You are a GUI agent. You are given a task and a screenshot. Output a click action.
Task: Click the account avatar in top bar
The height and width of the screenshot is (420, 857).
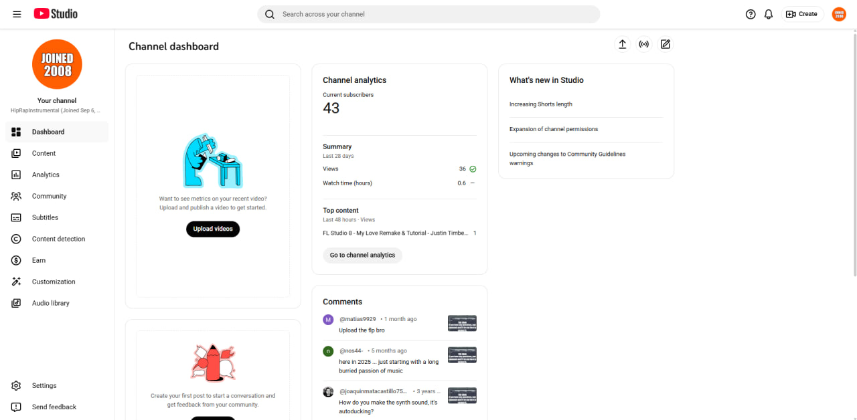click(x=839, y=14)
